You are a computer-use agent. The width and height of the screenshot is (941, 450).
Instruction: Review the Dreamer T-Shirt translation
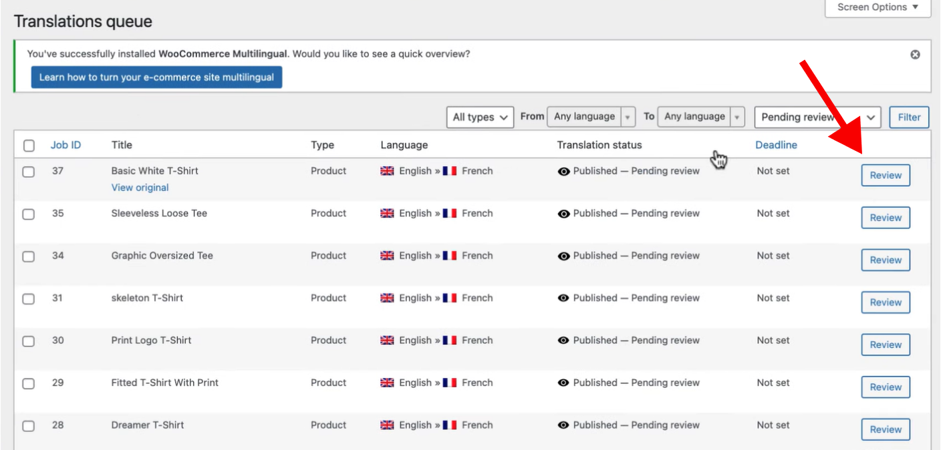pos(886,429)
